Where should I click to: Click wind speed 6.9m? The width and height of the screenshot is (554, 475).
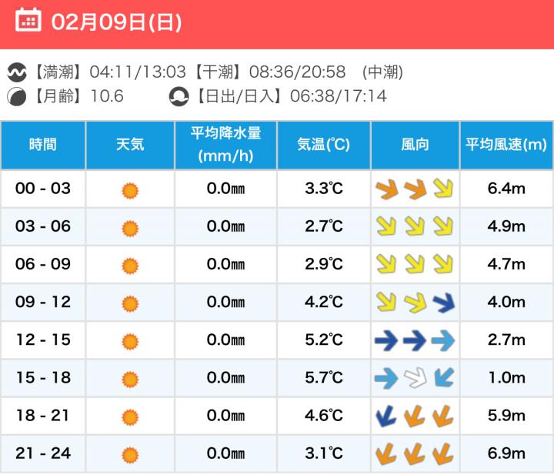pyautogui.click(x=506, y=453)
